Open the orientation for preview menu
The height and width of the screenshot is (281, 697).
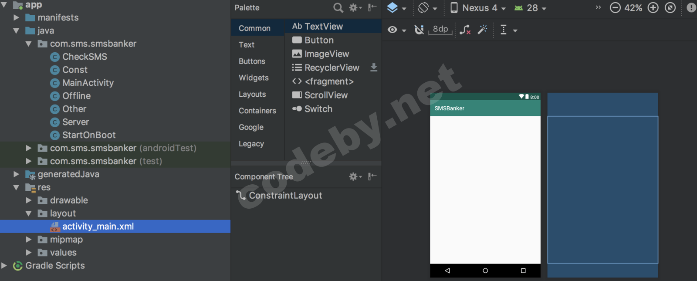(427, 8)
